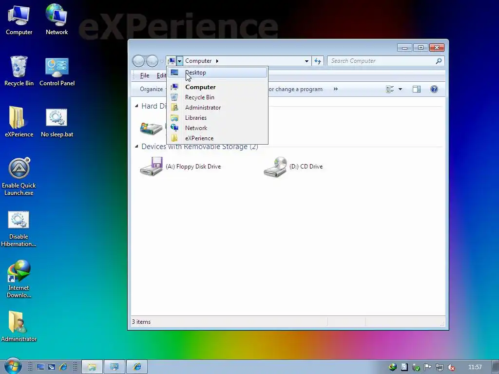The height and width of the screenshot is (374, 499).
Task: Click the 11:57 taskbar clock
Action: (475, 367)
